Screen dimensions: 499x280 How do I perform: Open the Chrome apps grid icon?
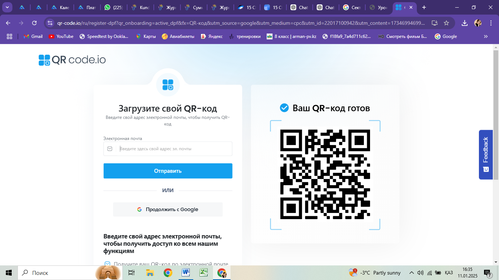pyautogui.click(x=9, y=36)
